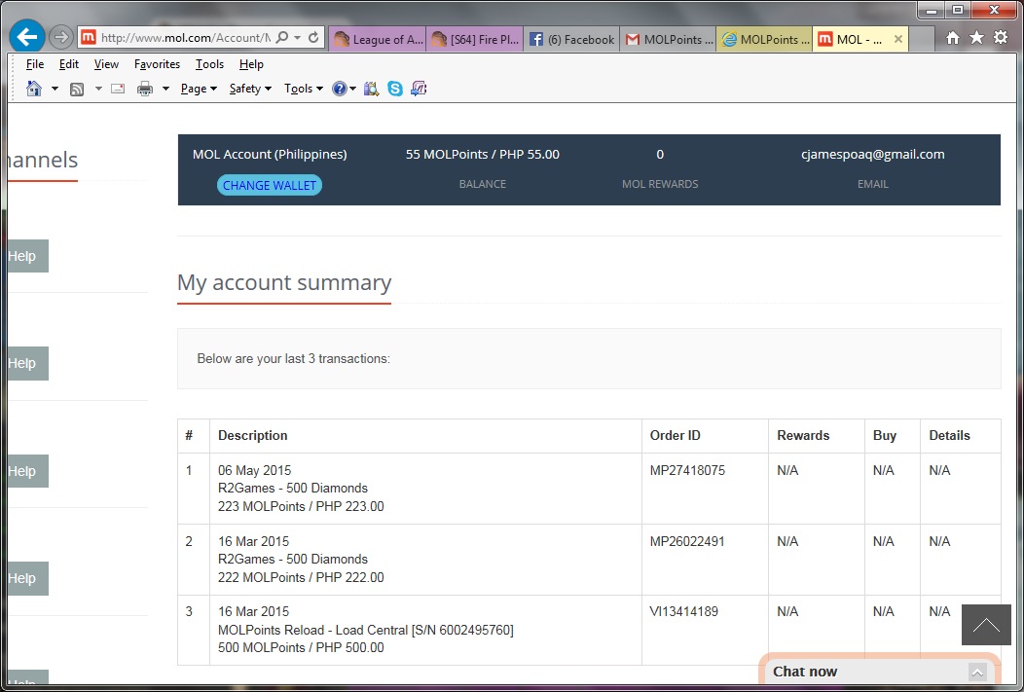Switch to the Facebook tab
The image size is (1024, 692).
572,40
